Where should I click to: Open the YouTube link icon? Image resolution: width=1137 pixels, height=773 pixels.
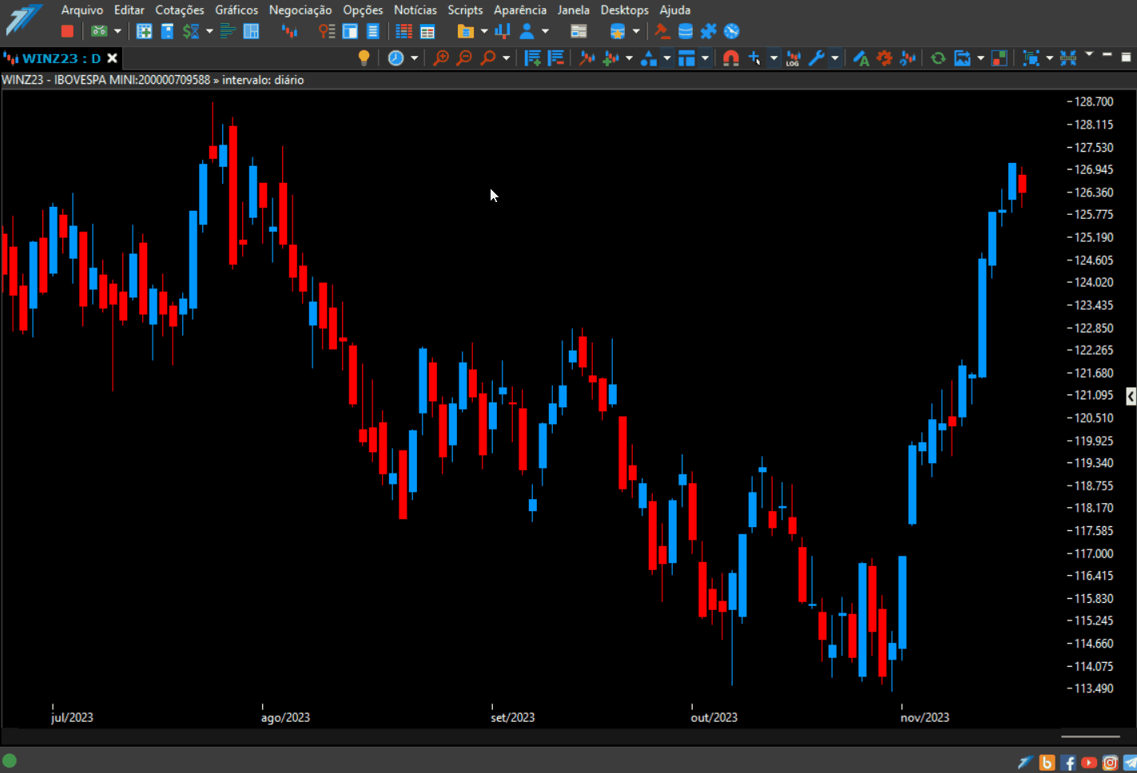click(1088, 763)
